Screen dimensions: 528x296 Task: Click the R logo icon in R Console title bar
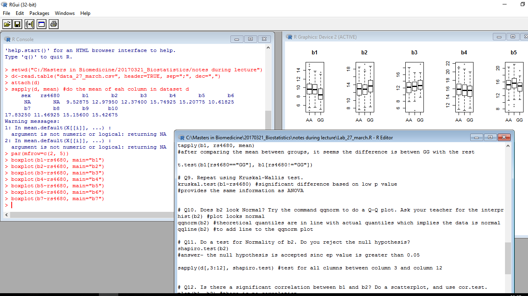click(x=7, y=39)
